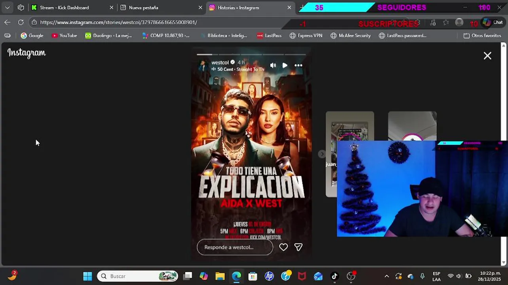The height and width of the screenshot is (285, 508).
Task: Mute the westcol story audio
Action: (x=273, y=65)
